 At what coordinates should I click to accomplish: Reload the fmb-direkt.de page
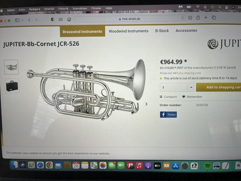pos(183,18)
